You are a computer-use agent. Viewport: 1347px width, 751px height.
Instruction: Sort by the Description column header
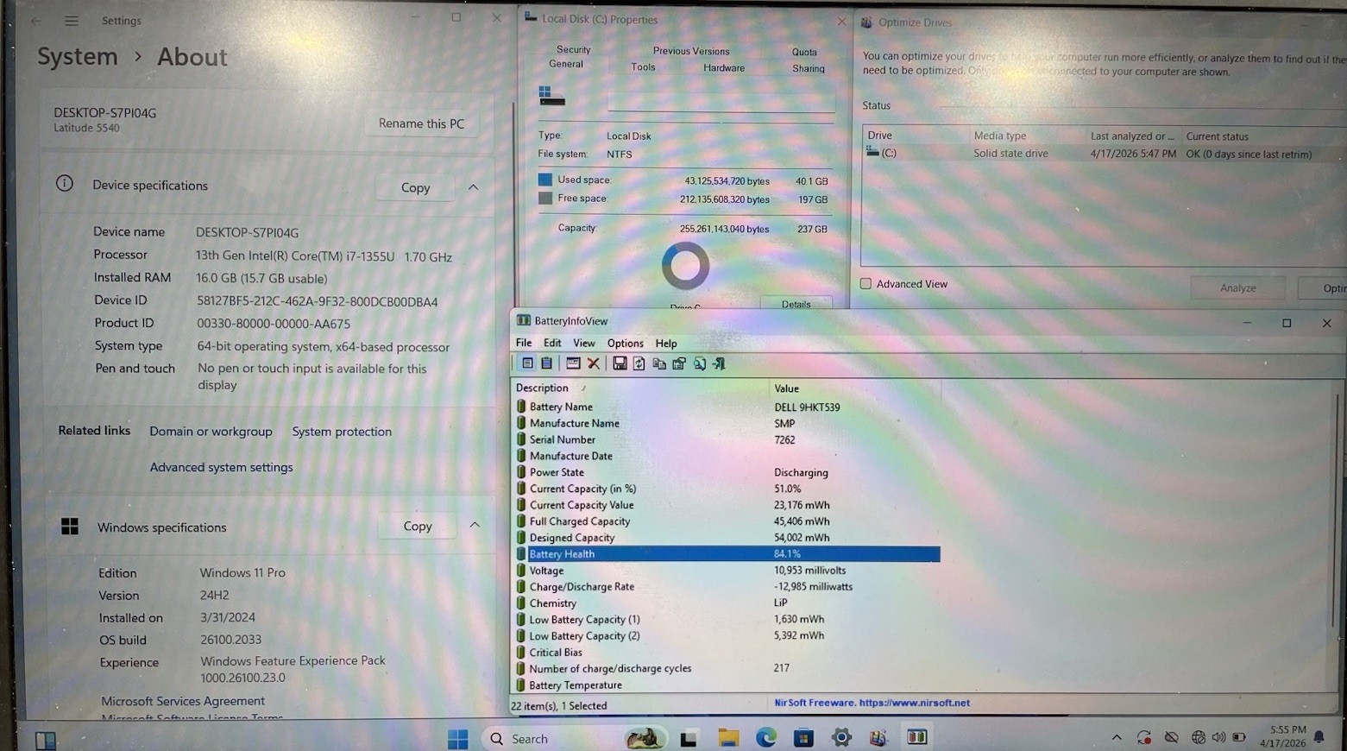click(639, 388)
